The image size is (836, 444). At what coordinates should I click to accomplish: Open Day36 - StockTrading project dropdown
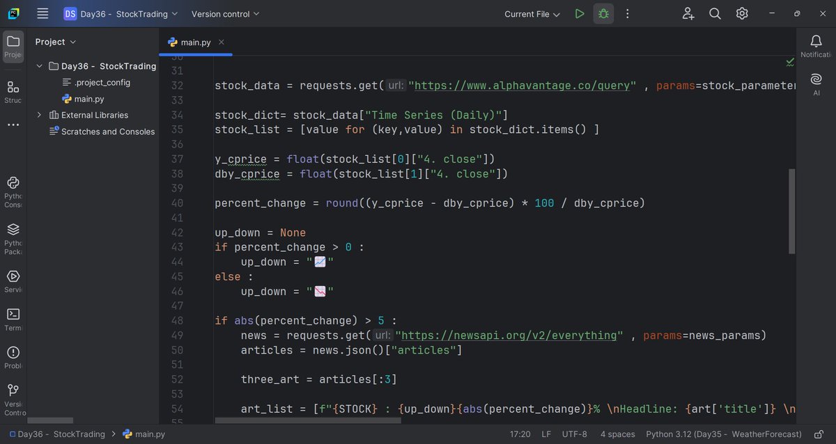tap(121, 13)
